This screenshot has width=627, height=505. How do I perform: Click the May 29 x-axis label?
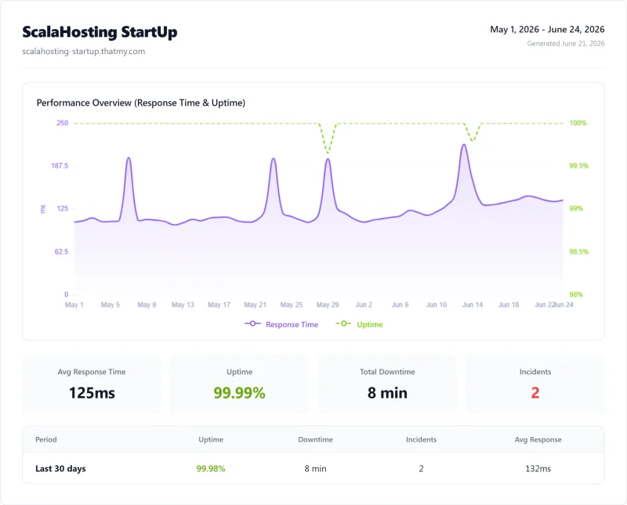tap(328, 305)
